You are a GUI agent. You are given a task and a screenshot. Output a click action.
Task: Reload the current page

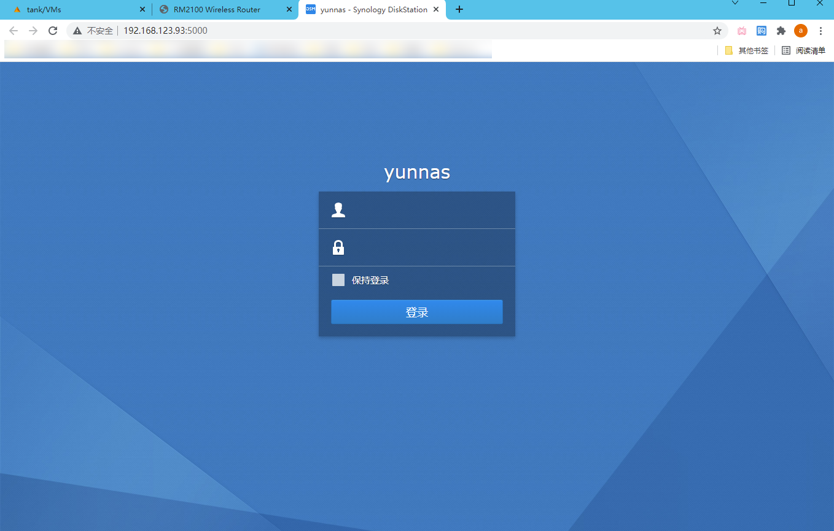coord(53,31)
